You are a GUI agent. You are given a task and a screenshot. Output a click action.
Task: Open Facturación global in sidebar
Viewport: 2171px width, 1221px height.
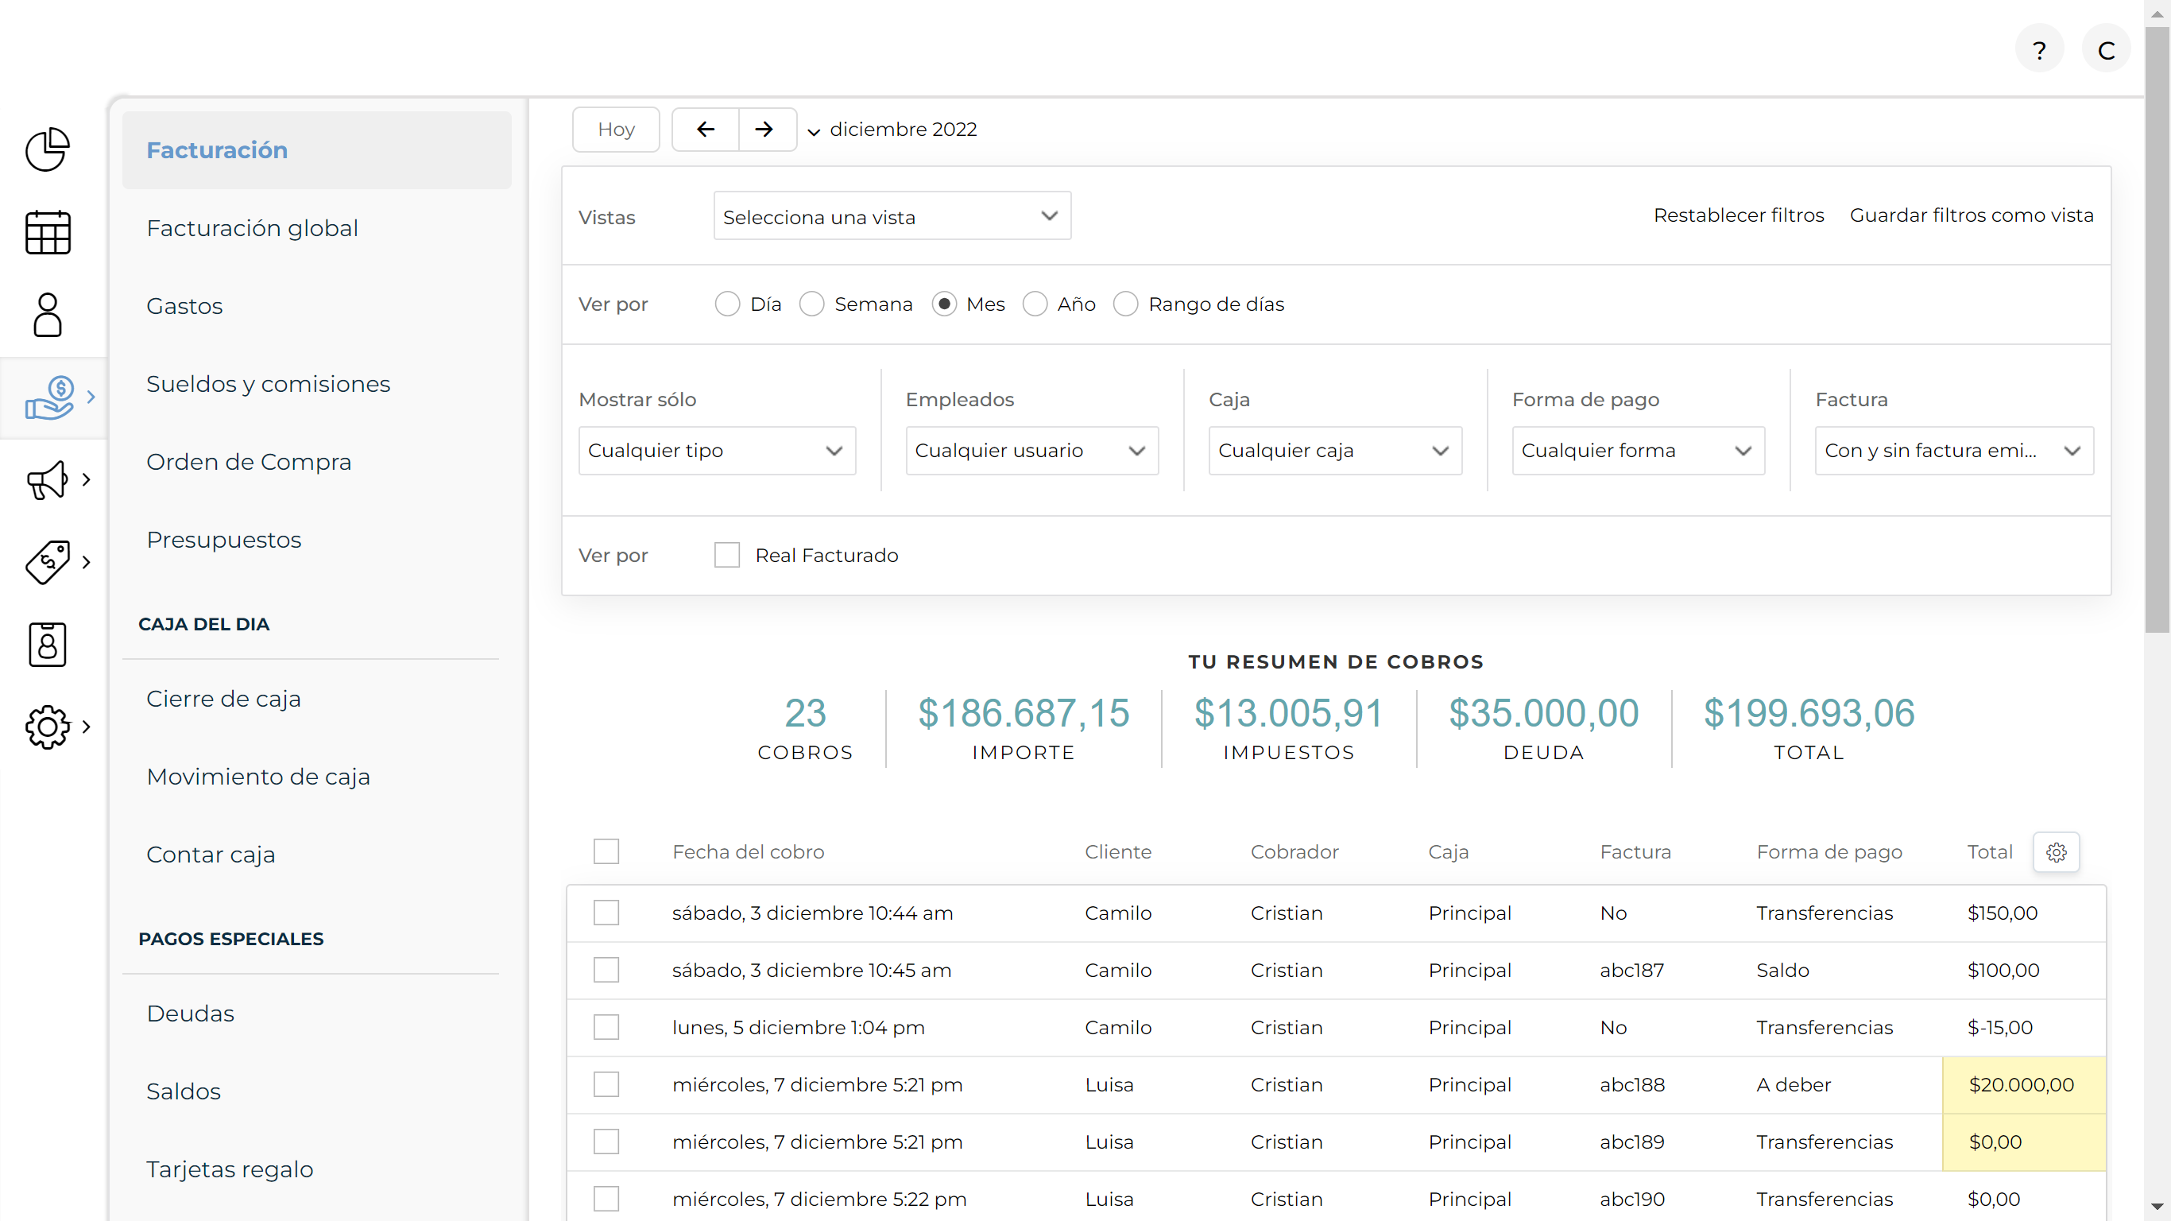click(x=252, y=227)
